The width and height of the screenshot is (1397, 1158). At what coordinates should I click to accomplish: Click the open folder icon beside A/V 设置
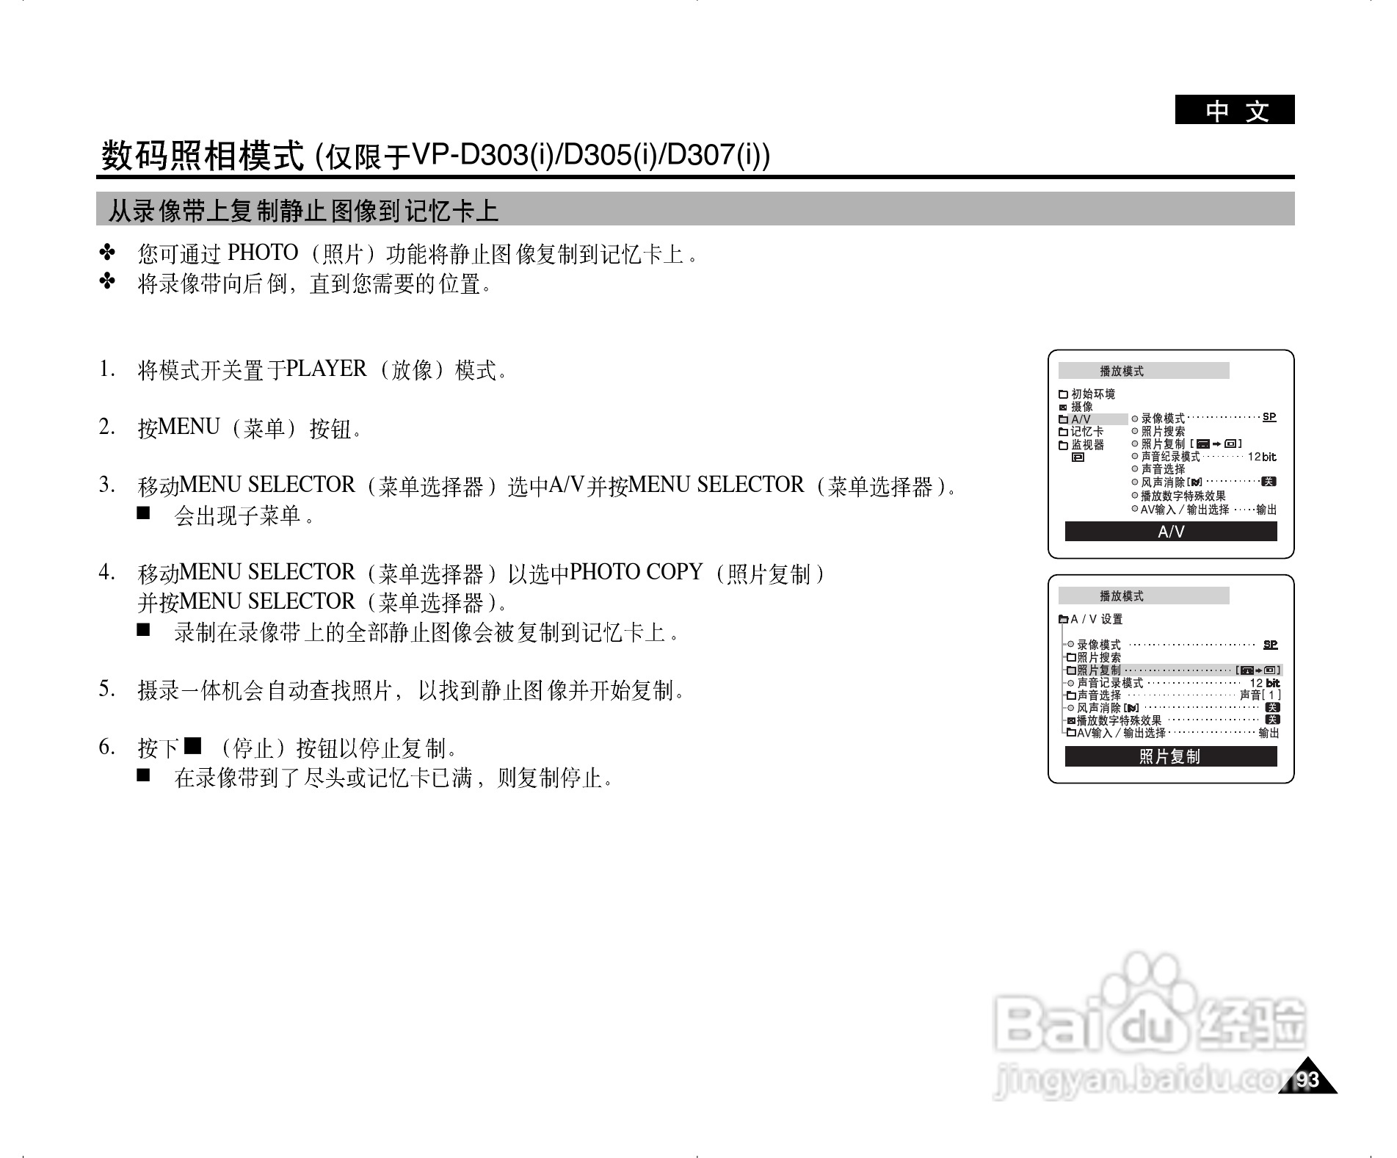[1064, 619]
